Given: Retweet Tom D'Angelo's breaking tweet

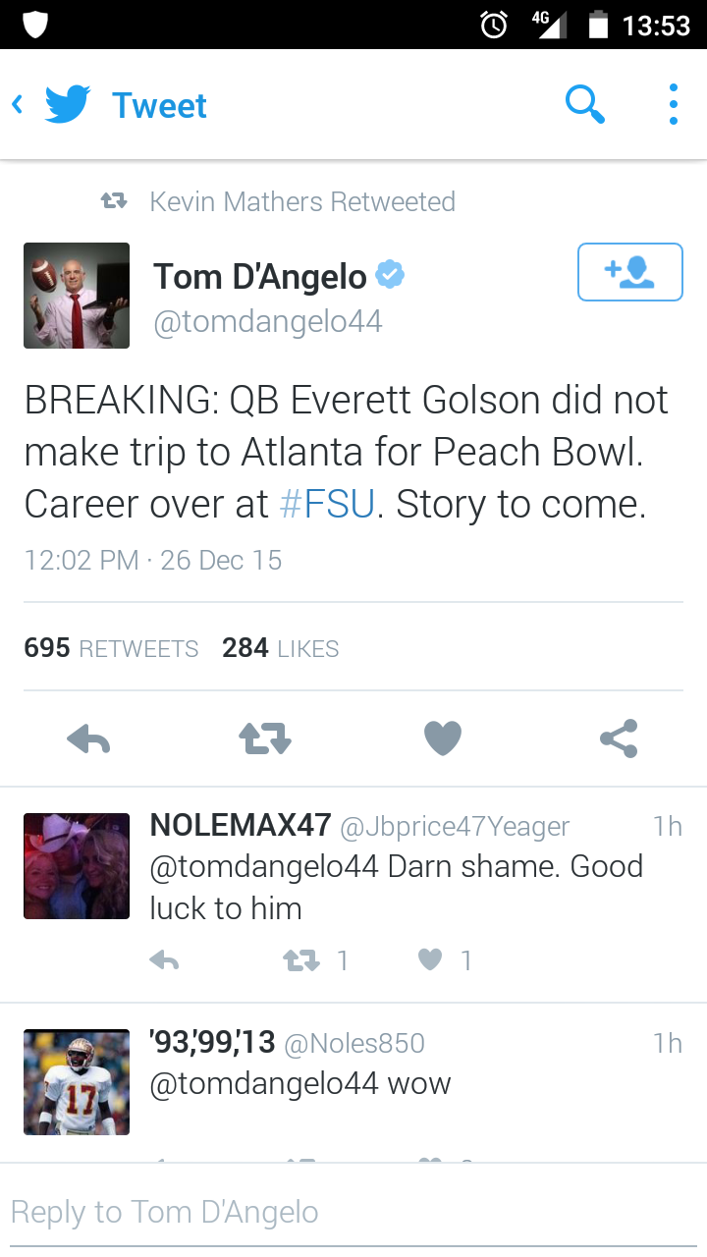Looking at the screenshot, I should pyautogui.click(x=265, y=738).
